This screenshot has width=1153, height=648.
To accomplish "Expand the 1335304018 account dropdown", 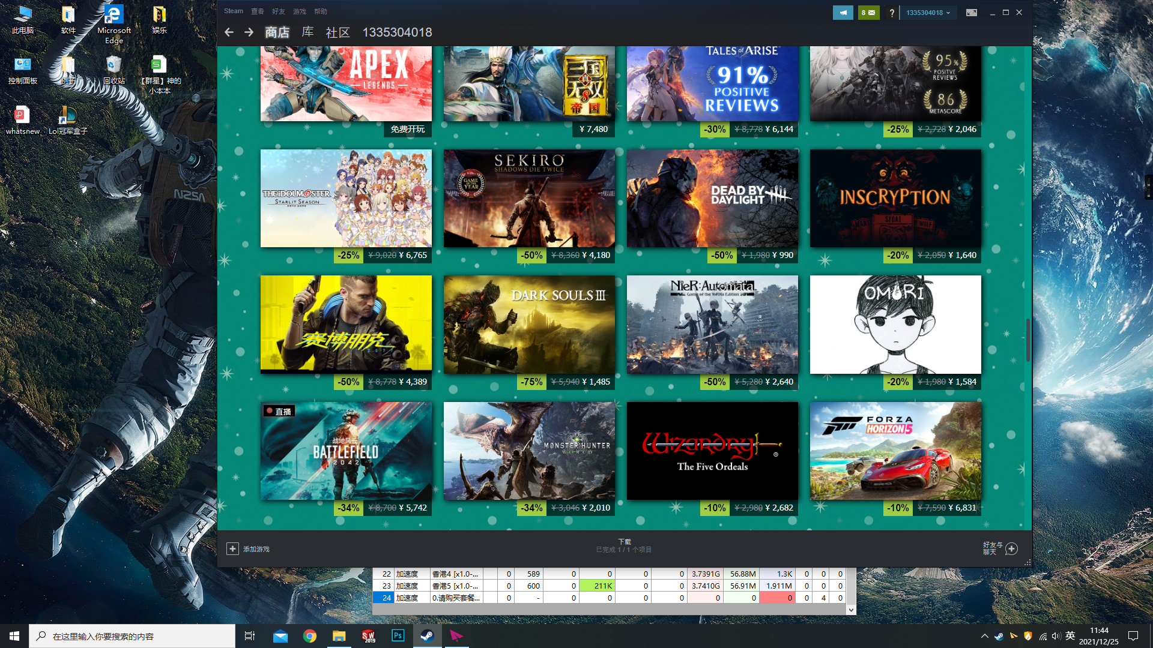I will pos(928,13).
